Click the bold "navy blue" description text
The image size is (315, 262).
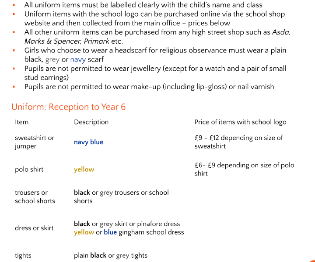[x=88, y=142]
